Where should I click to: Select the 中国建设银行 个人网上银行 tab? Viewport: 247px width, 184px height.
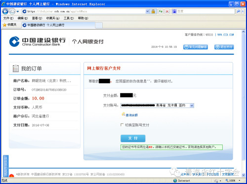[58, 25]
